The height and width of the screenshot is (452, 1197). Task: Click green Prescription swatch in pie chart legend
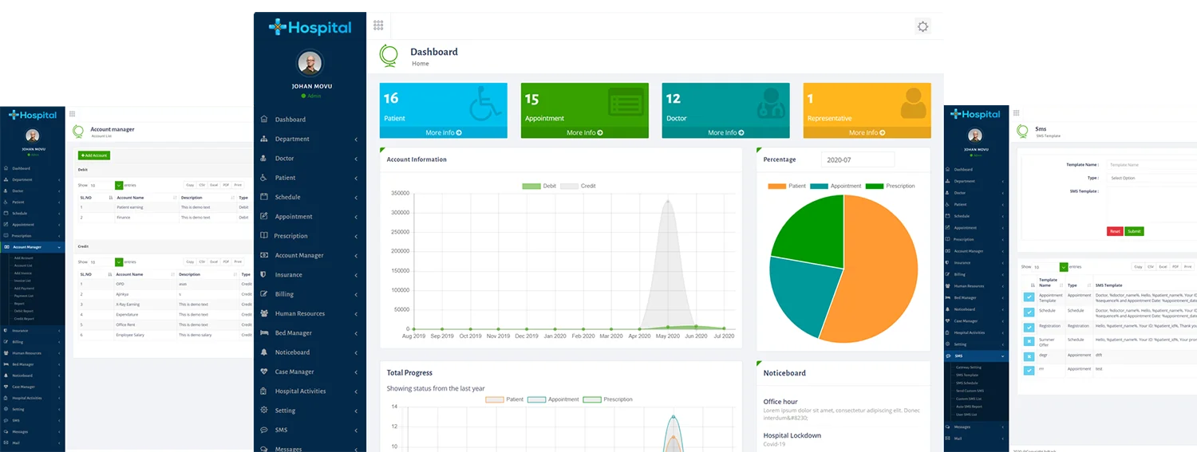tap(875, 186)
